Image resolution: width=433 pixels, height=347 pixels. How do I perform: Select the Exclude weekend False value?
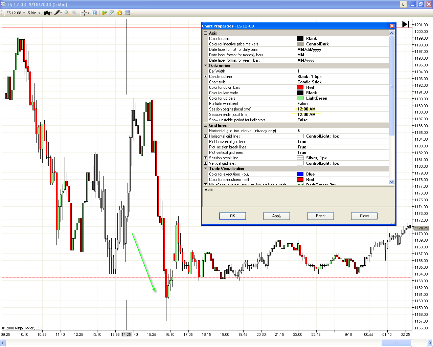(342, 104)
